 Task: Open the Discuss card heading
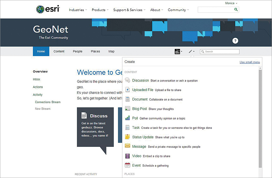pyautogui.click(x=99, y=116)
